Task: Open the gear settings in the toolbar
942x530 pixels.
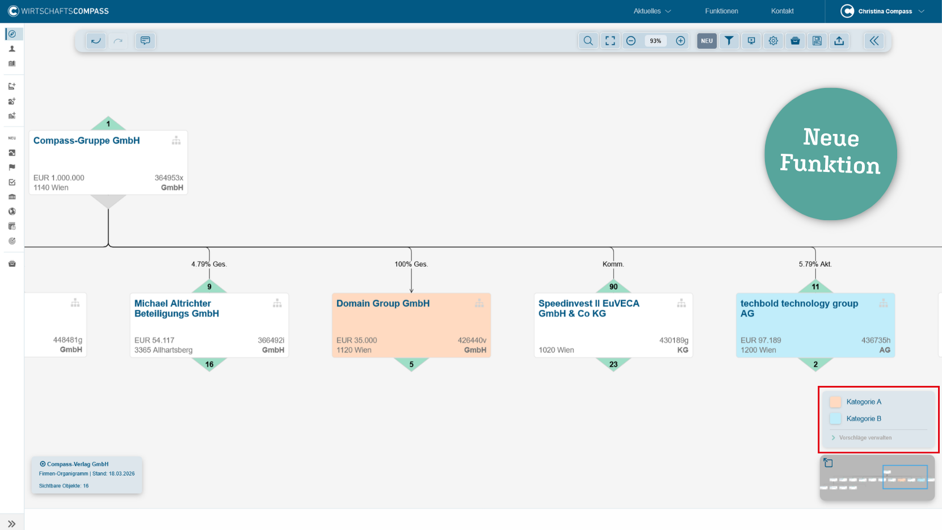Action: [x=773, y=41]
